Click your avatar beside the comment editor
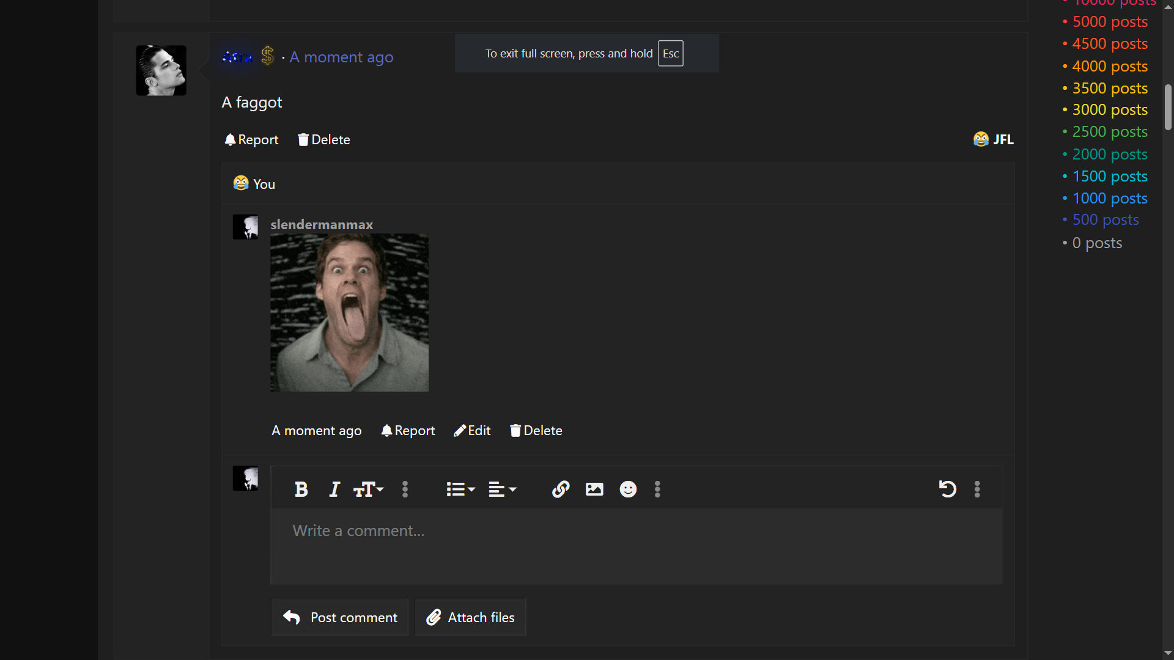Viewport: 1174px width, 660px height. [245, 479]
